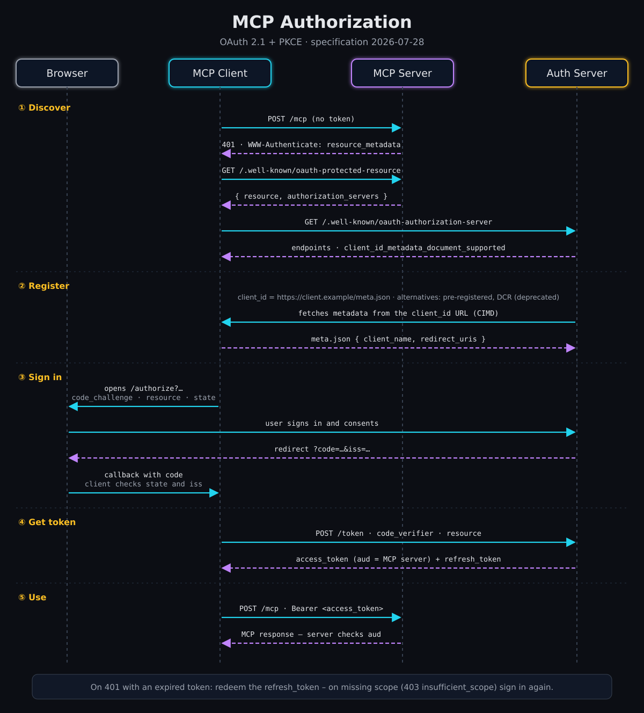The width and height of the screenshot is (644, 713).
Task: Click the Sign in phase label
Action: (x=40, y=377)
